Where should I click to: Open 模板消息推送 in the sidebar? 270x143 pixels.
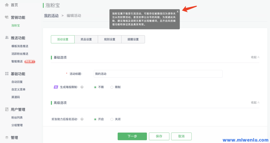[x=20, y=46]
